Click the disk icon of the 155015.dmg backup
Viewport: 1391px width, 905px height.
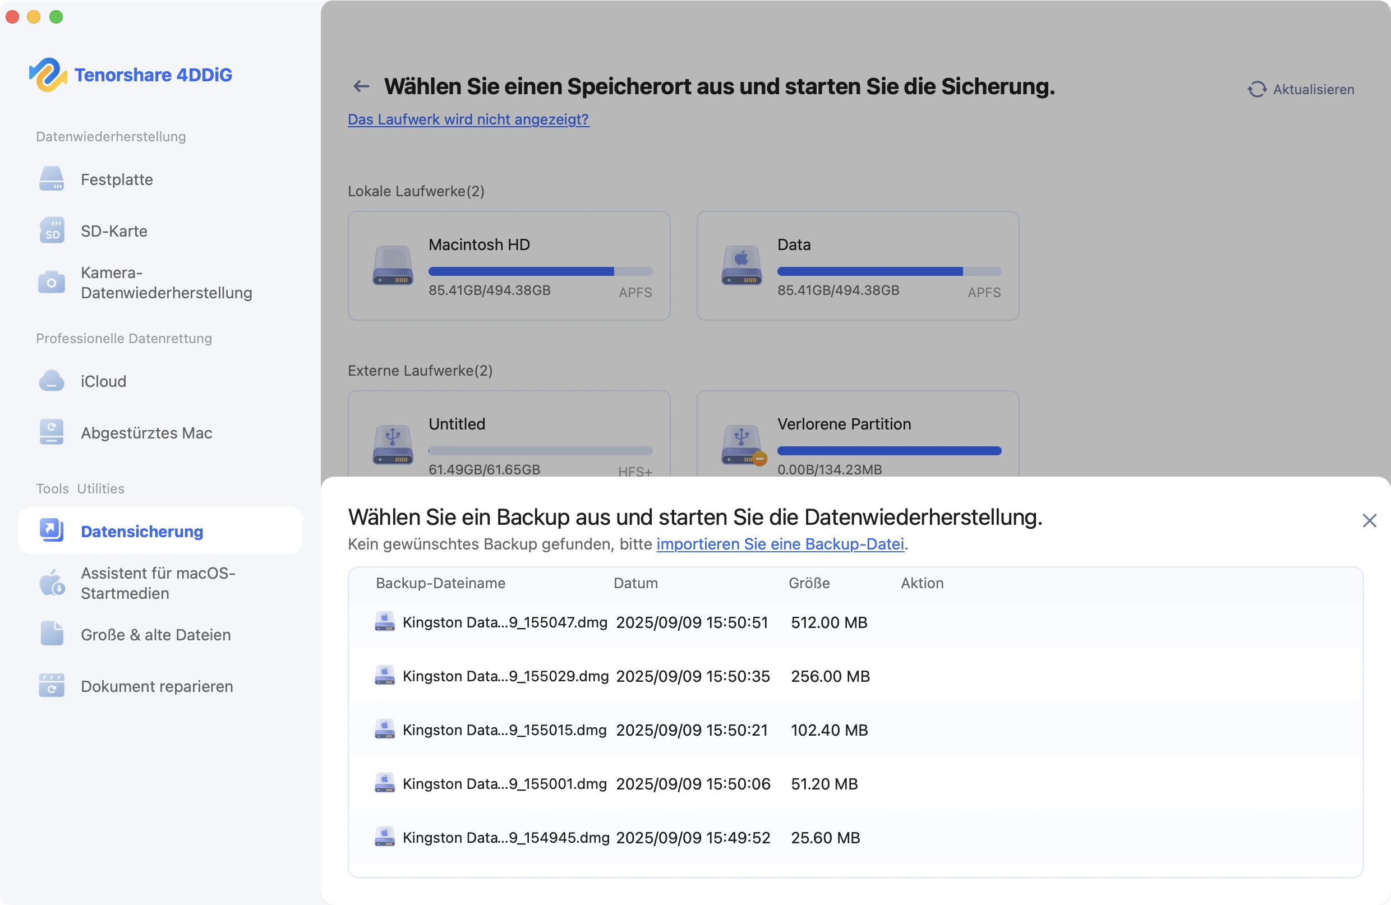coord(385,729)
